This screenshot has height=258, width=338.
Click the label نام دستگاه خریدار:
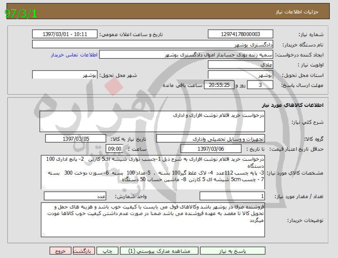[303, 45]
